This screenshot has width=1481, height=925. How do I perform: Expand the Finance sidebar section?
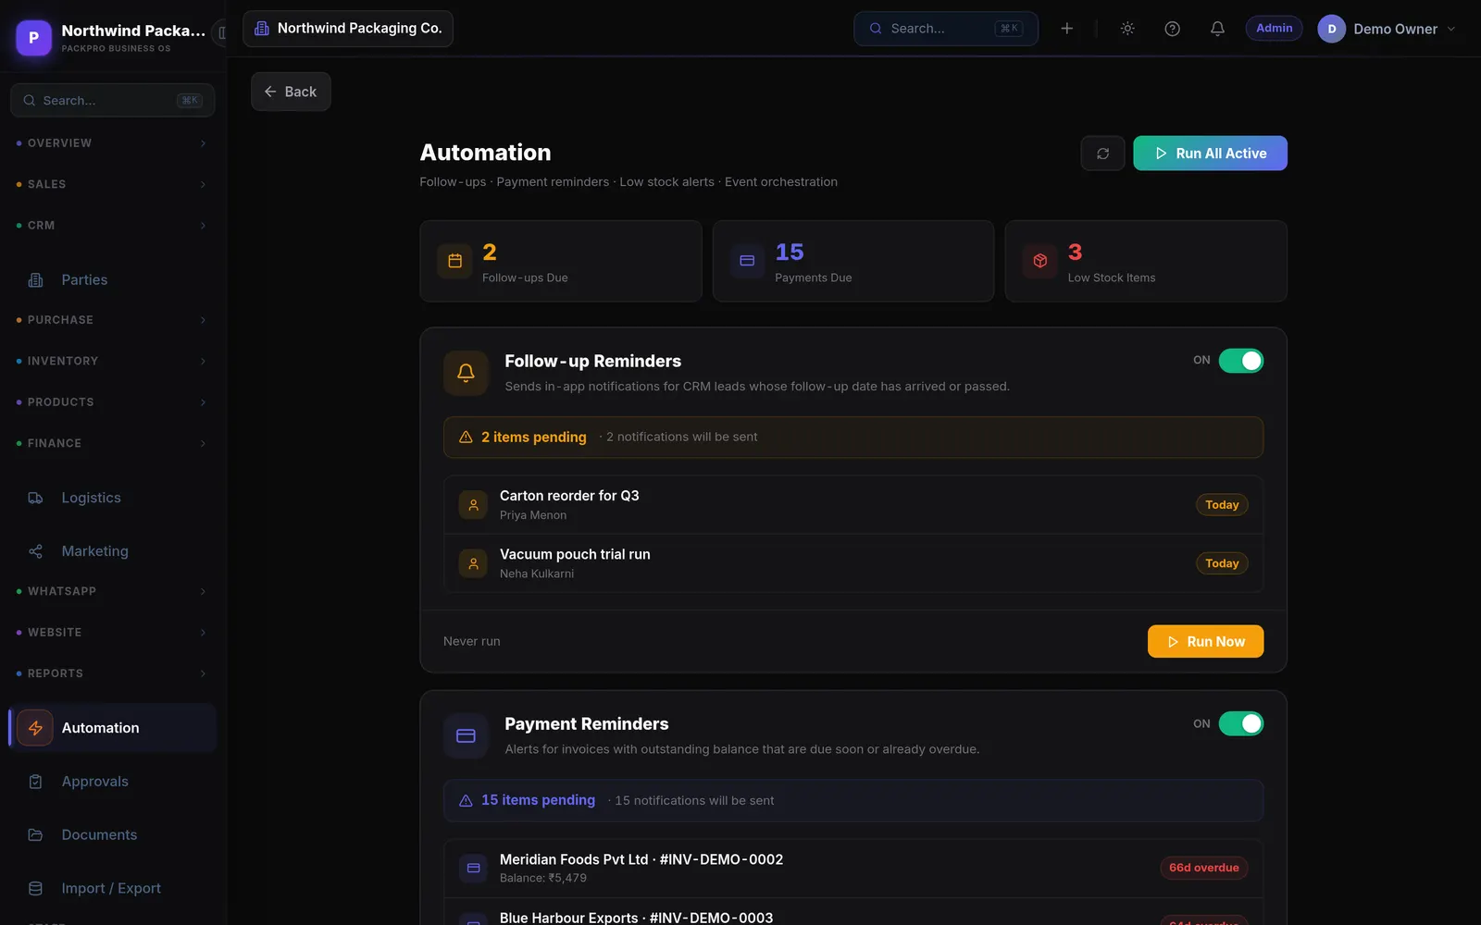point(111,443)
